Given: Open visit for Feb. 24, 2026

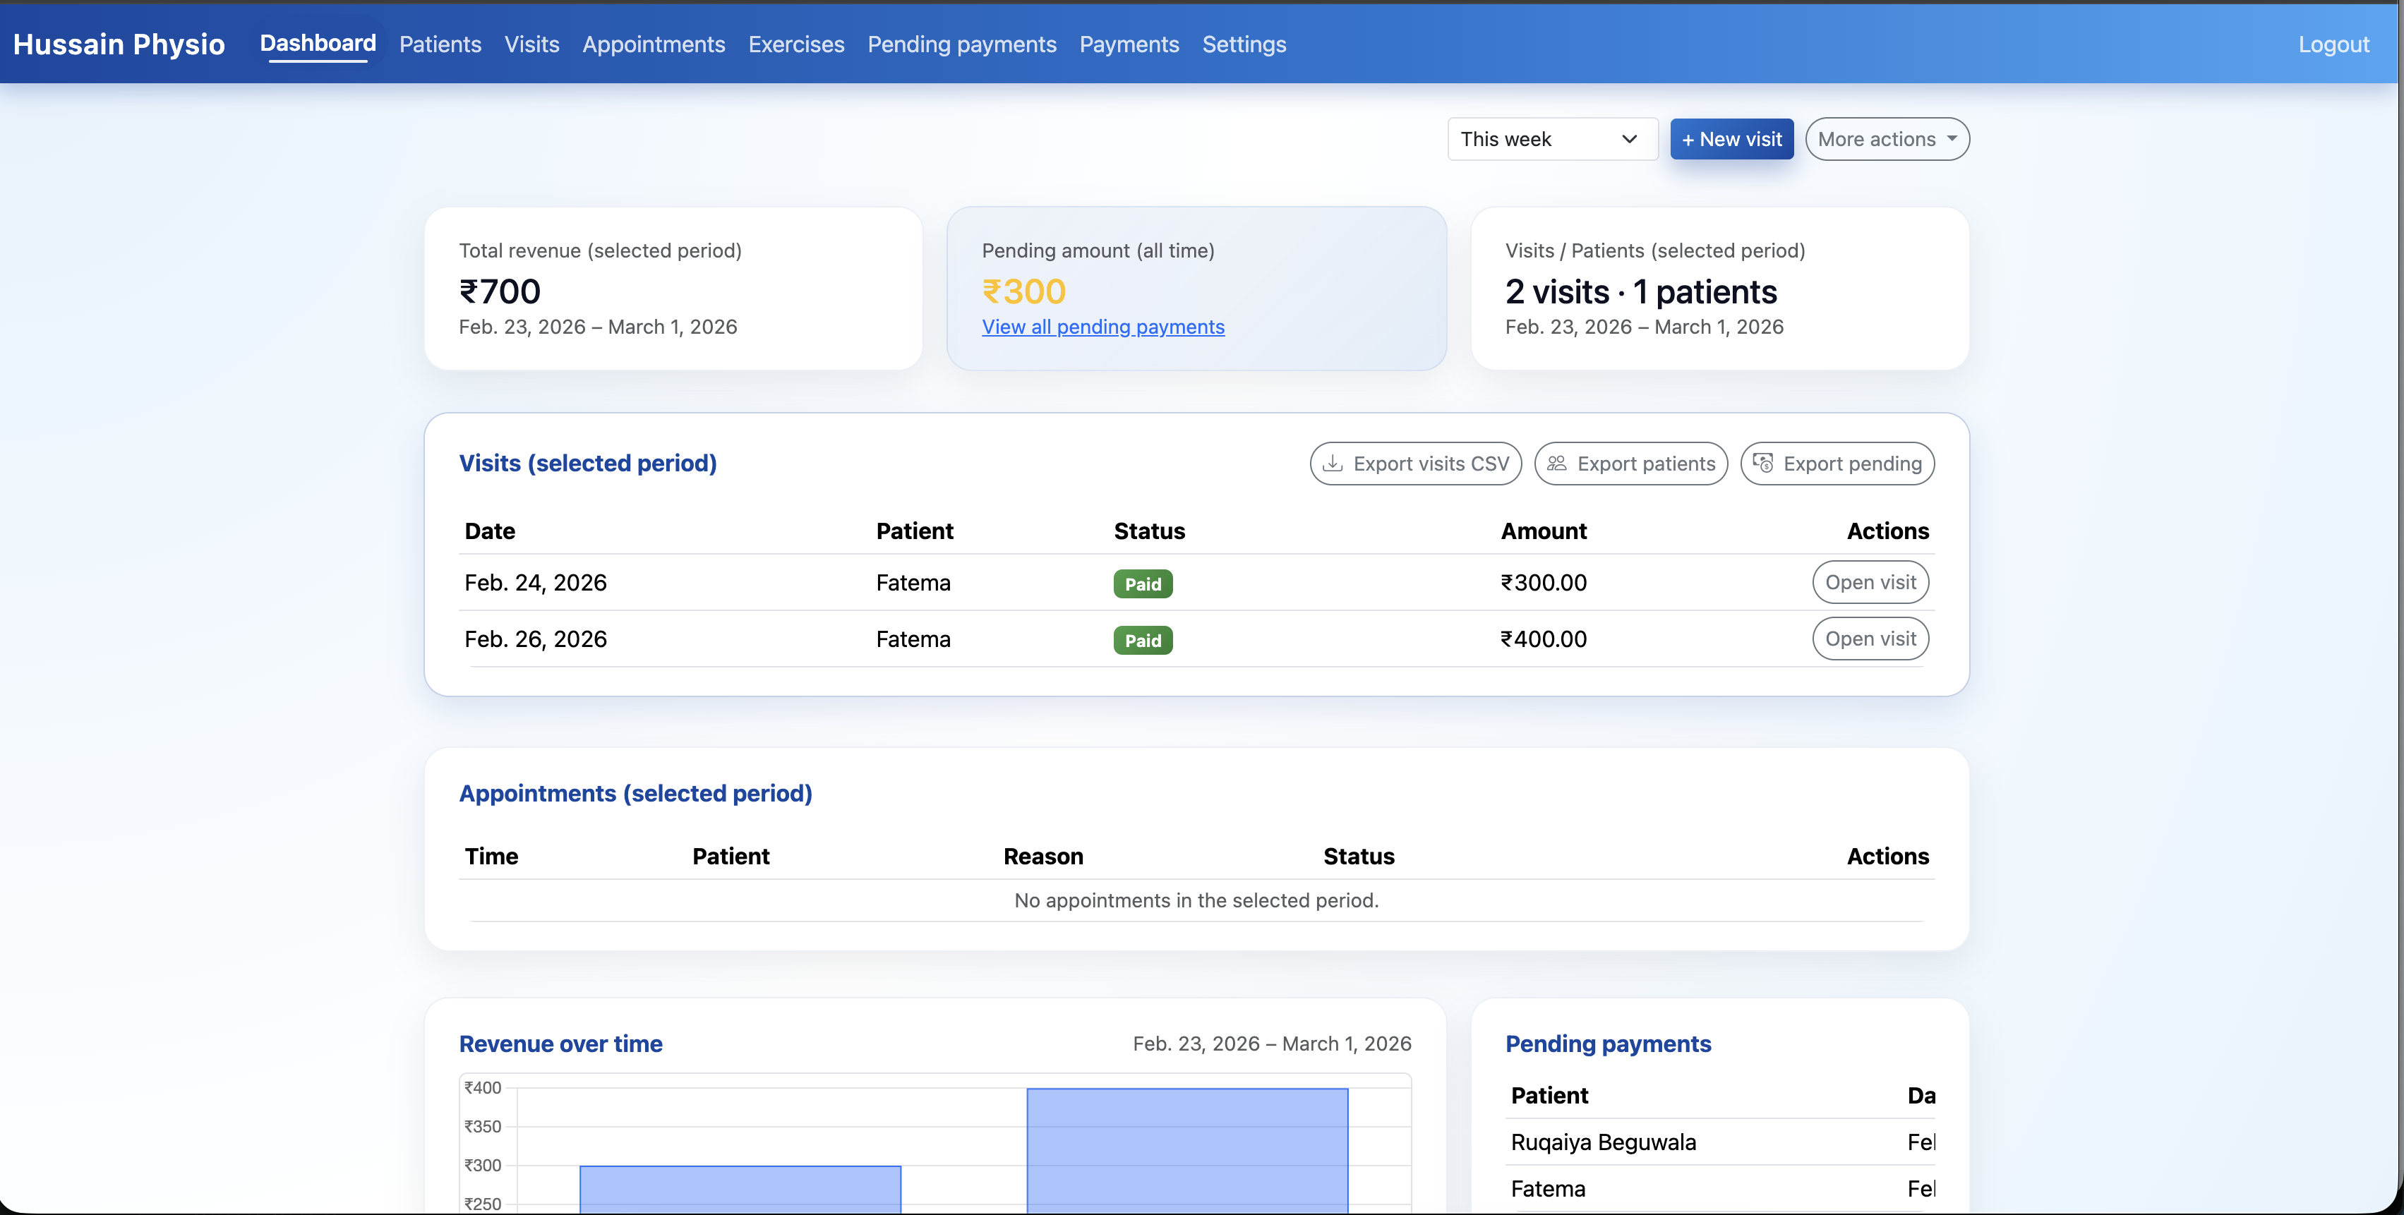Looking at the screenshot, I should 1869,582.
